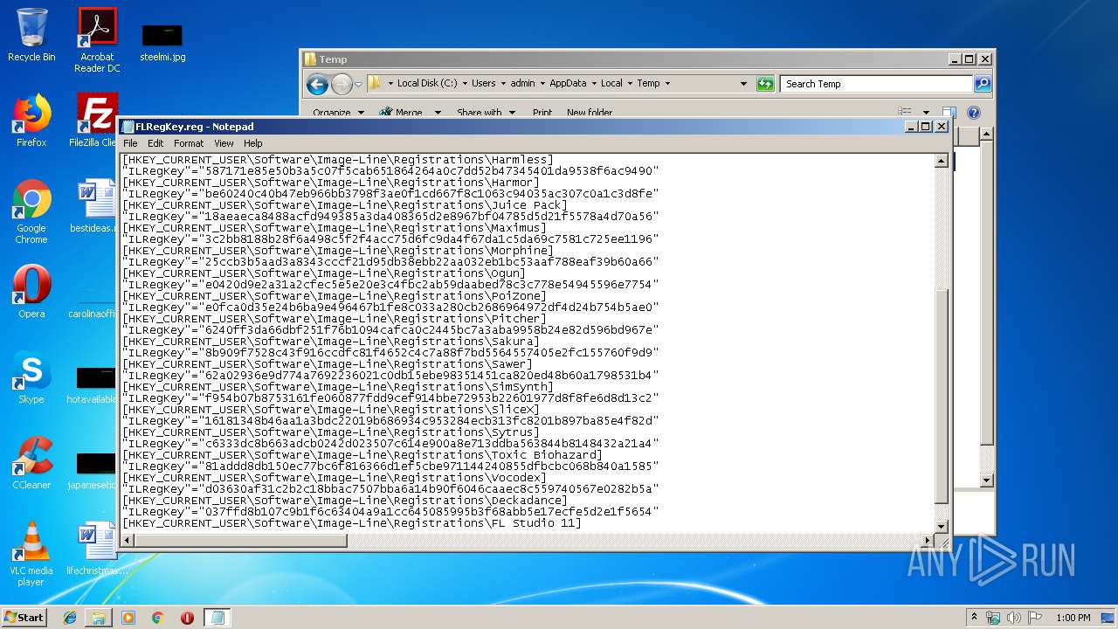Click Action Center flag tray icon
1118x629 pixels.
tap(1034, 618)
